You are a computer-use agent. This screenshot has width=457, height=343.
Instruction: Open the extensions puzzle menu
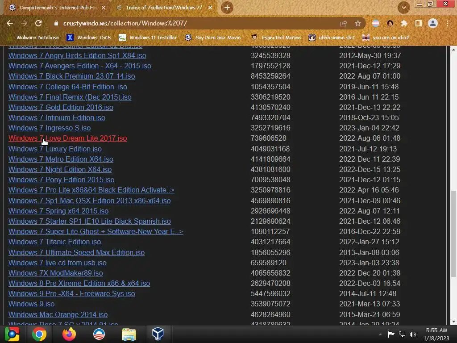click(404, 23)
